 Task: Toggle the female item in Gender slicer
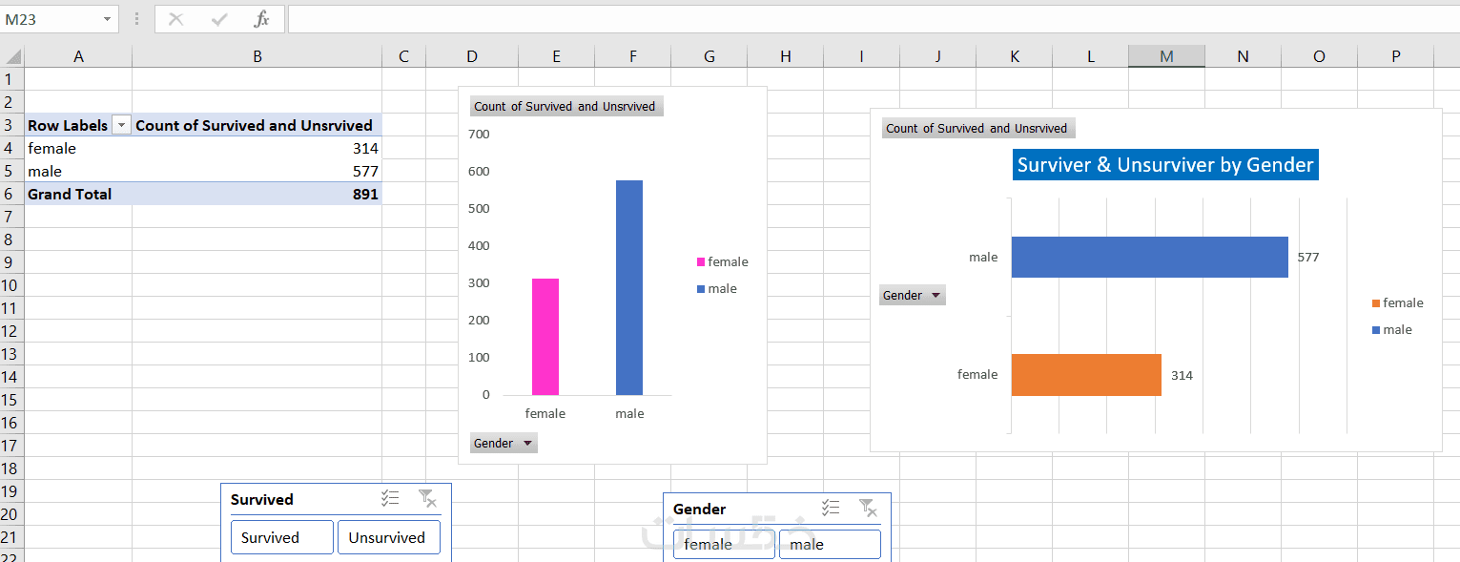tap(724, 545)
